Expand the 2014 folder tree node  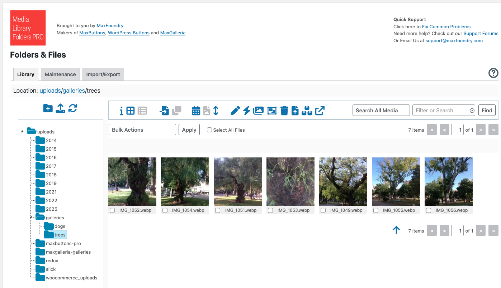31,140
